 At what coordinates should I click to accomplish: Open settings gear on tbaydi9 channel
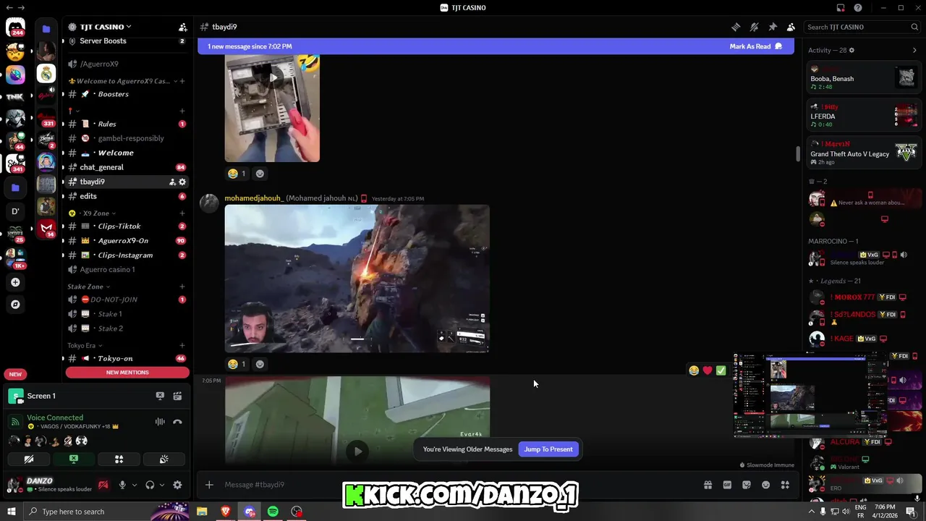coord(182,182)
